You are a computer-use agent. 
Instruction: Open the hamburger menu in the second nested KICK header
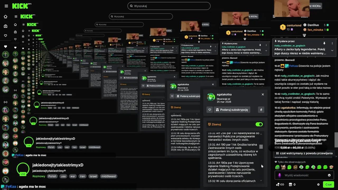click(16, 17)
